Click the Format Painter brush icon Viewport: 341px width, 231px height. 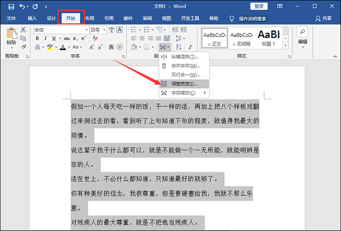pos(23,47)
